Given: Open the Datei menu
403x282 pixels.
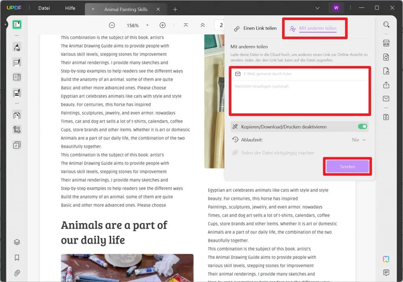Looking at the screenshot, I should 43,8.
